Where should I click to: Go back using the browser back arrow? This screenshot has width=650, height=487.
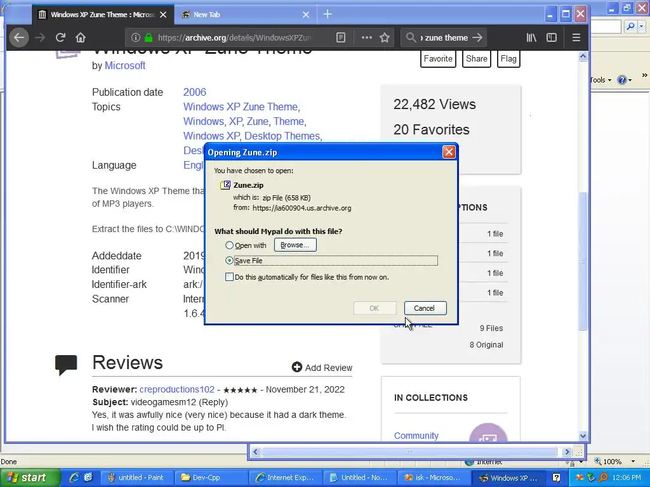click(x=18, y=37)
